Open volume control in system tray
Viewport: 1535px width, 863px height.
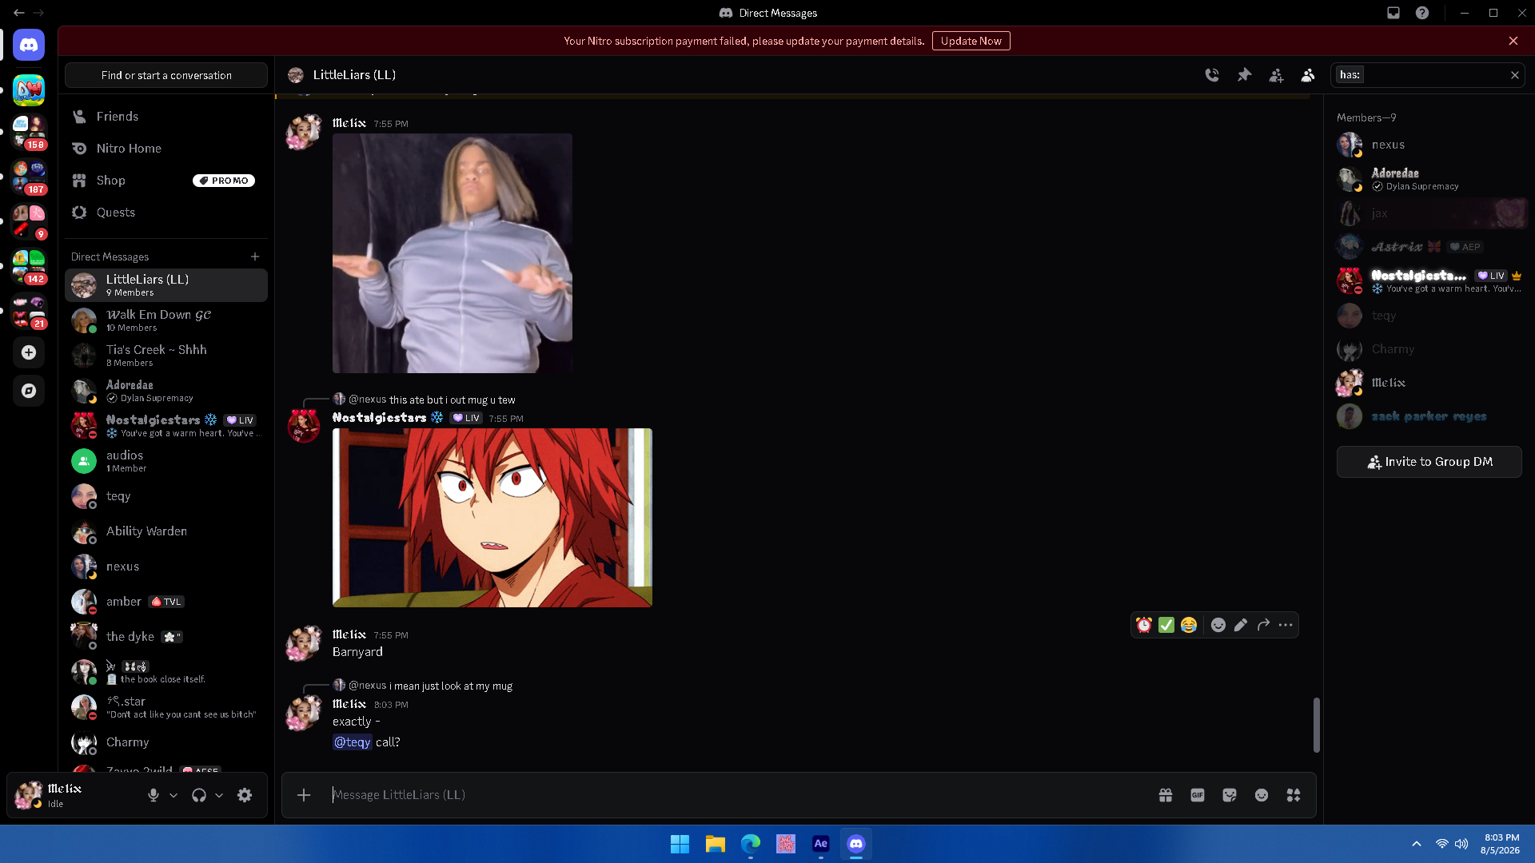[x=1461, y=844]
